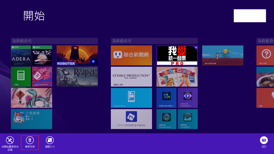Image resolution: width=274 pixels, height=154 pixels.
Task: Click the unpin from Start icon
Action: pos(10,140)
